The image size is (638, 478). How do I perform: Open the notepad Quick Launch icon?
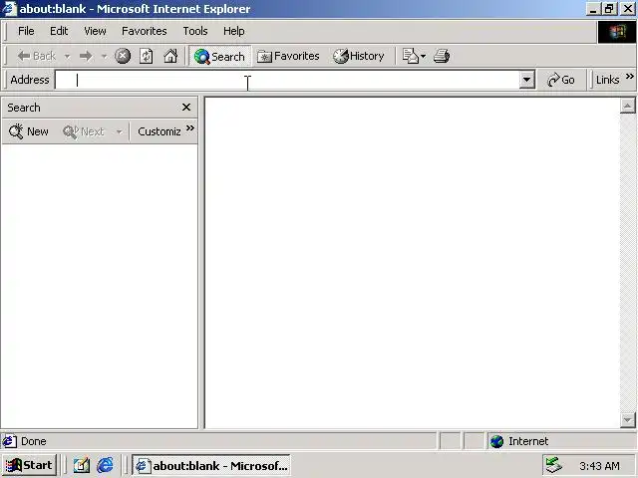pyautogui.click(x=82, y=465)
